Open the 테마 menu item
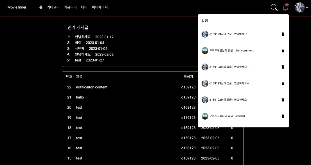Image resolution: width=311 pixels, height=165 pixels. (84, 7)
